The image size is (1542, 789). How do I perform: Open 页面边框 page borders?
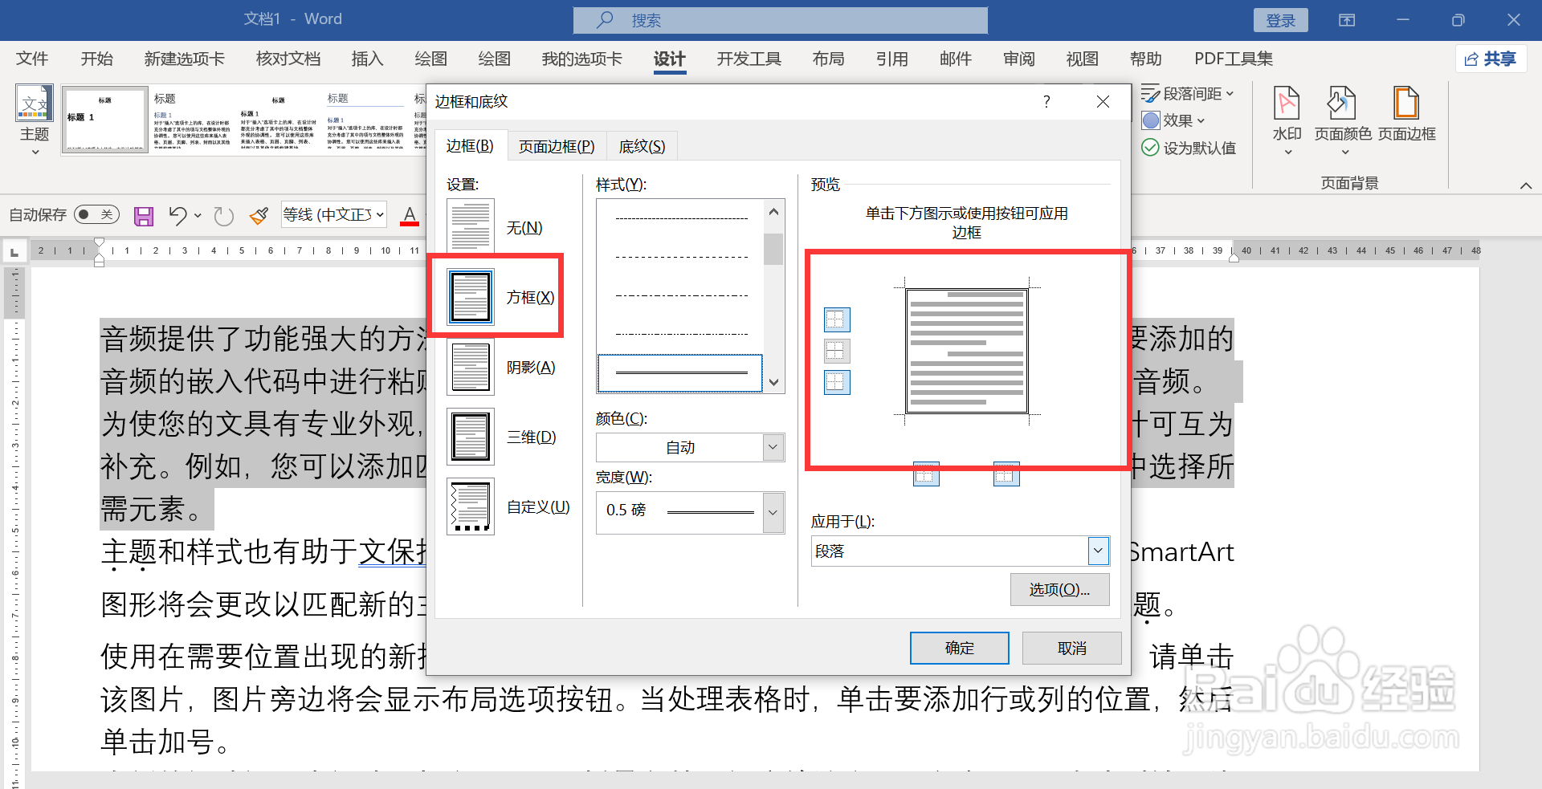pos(1406,114)
